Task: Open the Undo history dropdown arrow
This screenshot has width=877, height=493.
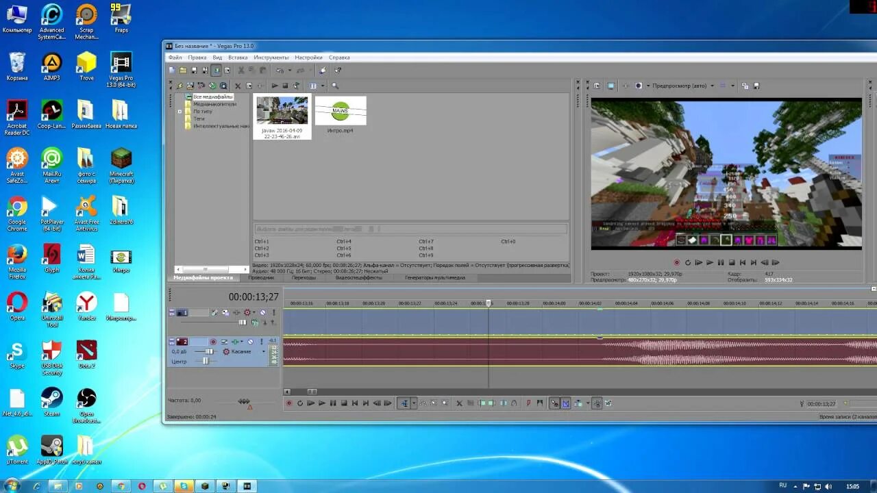Action: click(x=290, y=70)
